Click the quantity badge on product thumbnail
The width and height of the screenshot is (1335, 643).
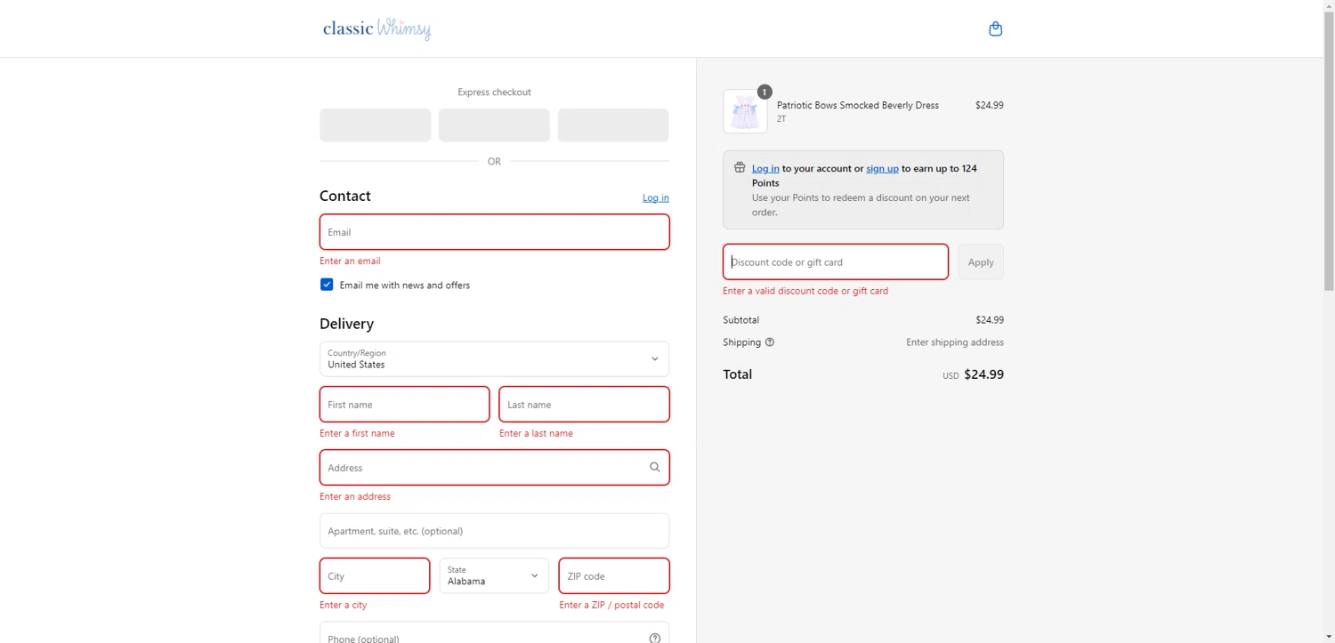765,92
